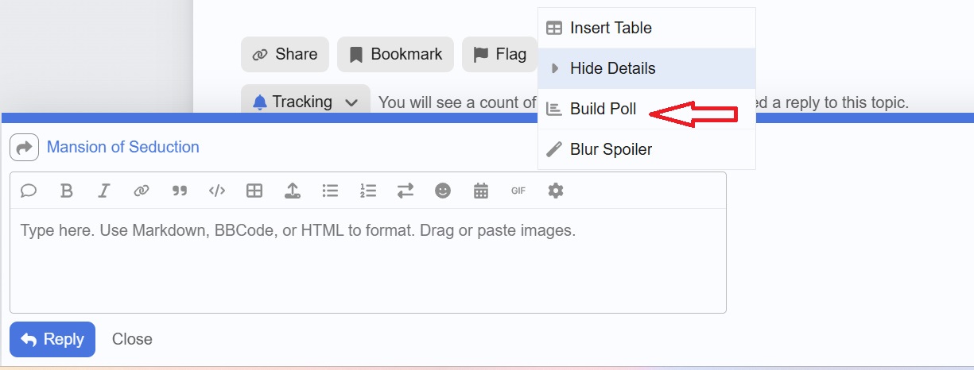This screenshot has height=370, width=974.
Task: Add a blockquote with the quote icon
Action: click(179, 191)
